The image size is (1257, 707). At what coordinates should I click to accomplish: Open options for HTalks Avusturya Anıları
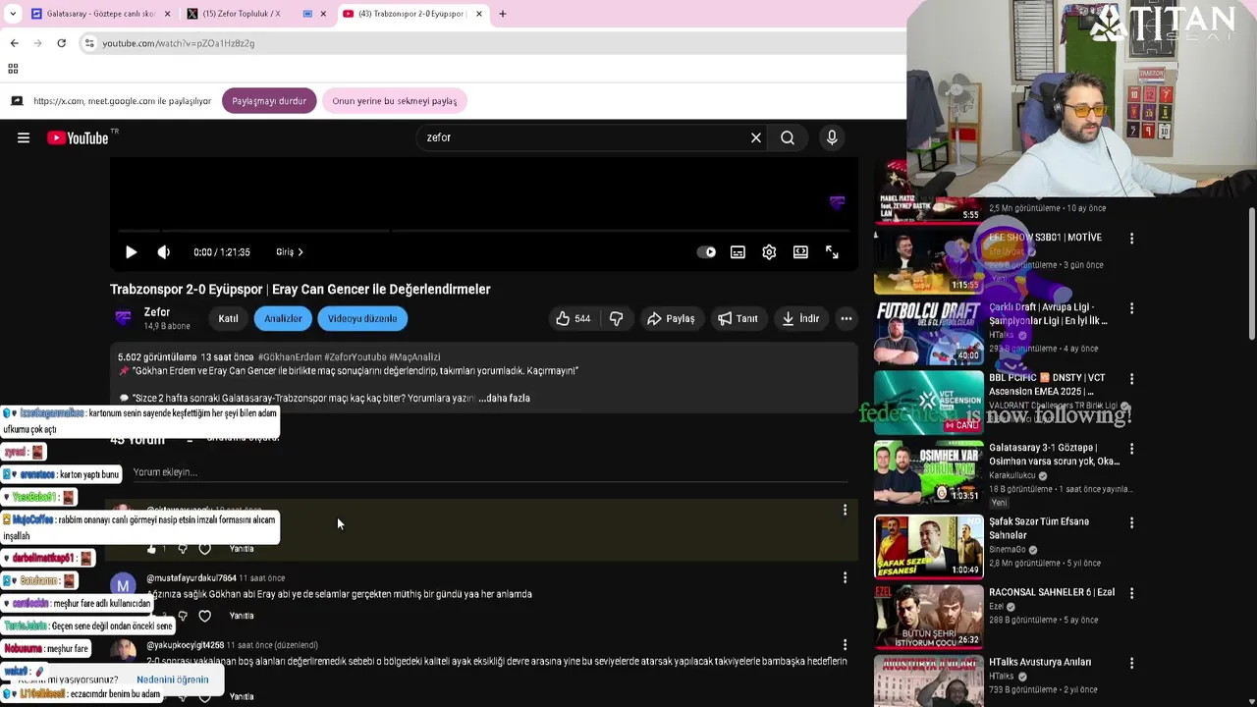[x=1131, y=663]
